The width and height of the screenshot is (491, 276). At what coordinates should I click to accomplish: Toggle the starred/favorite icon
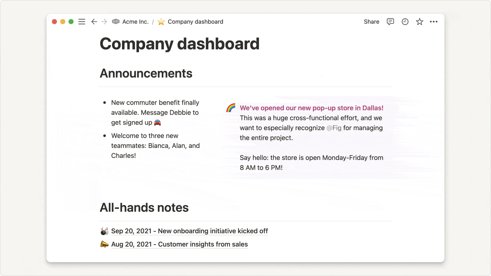pos(419,21)
